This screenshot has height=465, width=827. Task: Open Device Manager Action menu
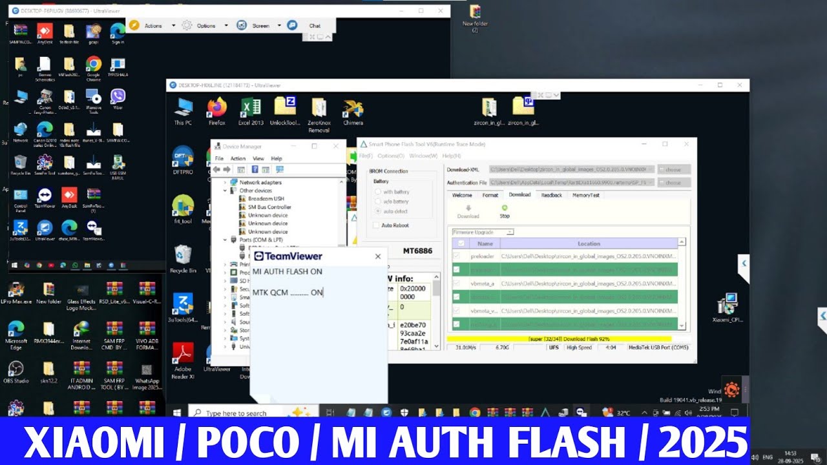click(238, 158)
